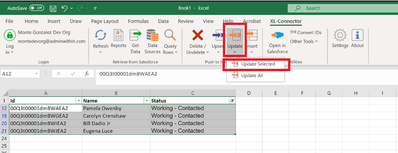Screen dimensions: 398x153
Task: Click cell with Eugena Luce
Action: coord(116,131)
